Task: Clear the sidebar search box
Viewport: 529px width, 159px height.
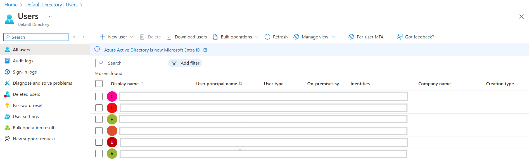Action: click(74, 37)
